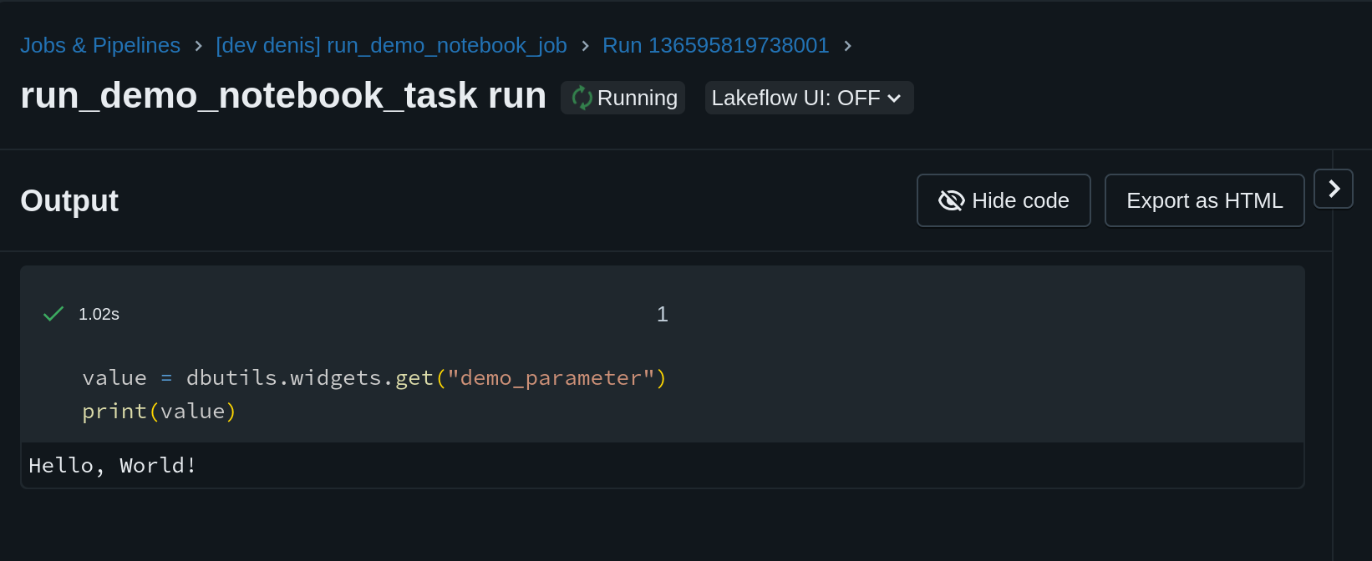Viewport: 1372px width, 561px height.
Task: Click the dbutils.widgets.get code line
Action: [x=374, y=378]
